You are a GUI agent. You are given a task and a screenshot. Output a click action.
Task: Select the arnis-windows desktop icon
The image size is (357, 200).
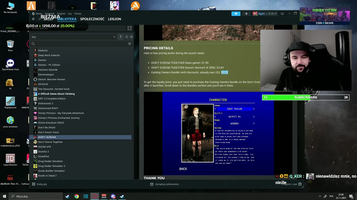10,122
